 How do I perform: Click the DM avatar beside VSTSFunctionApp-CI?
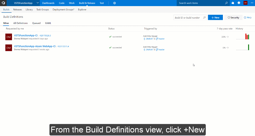(x=9, y=37)
